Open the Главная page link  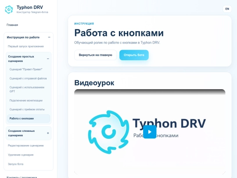(12, 25)
